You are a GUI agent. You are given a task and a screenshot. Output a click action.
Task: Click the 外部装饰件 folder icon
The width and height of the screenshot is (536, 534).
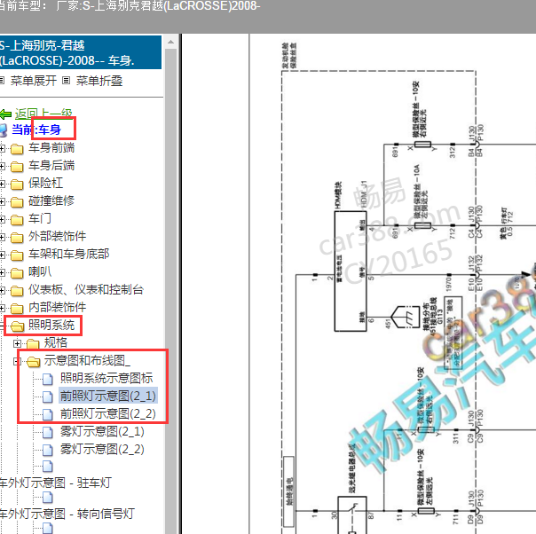coord(17,238)
